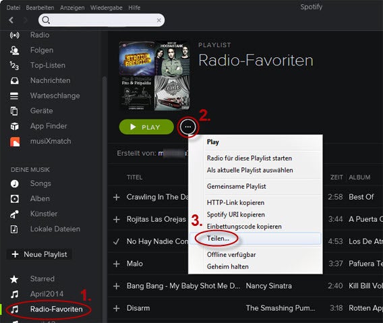
Task: Click the Folgen people icon
Action: (x=14, y=51)
